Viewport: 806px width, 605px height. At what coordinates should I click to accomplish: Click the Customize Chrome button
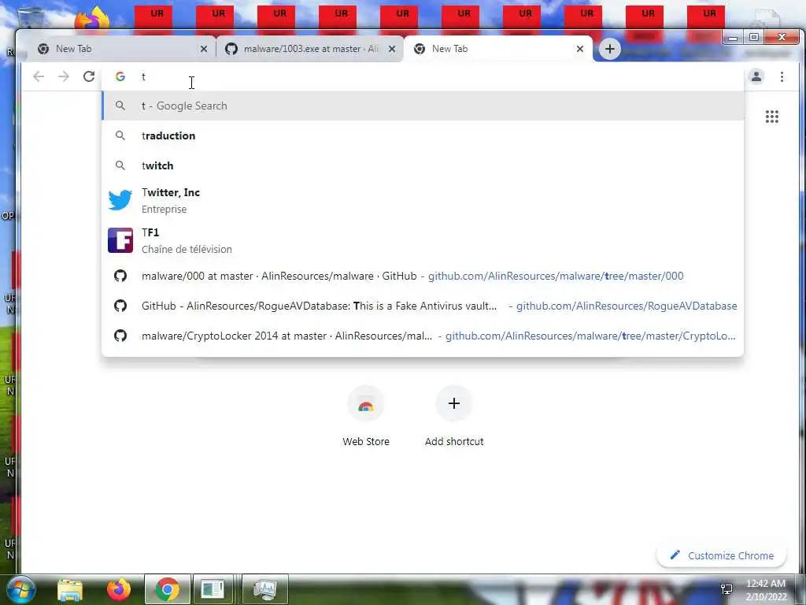tap(722, 555)
